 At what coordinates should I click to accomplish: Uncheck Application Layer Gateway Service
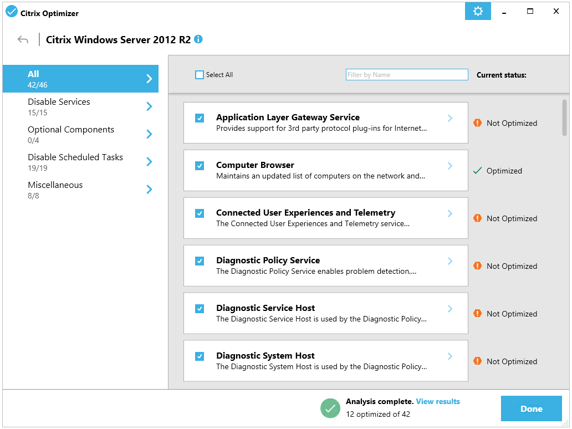(x=200, y=118)
